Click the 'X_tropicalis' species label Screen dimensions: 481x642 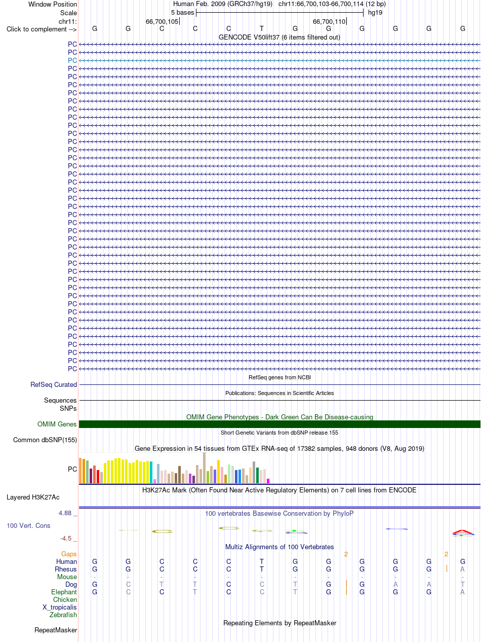click(x=60, y=608)
